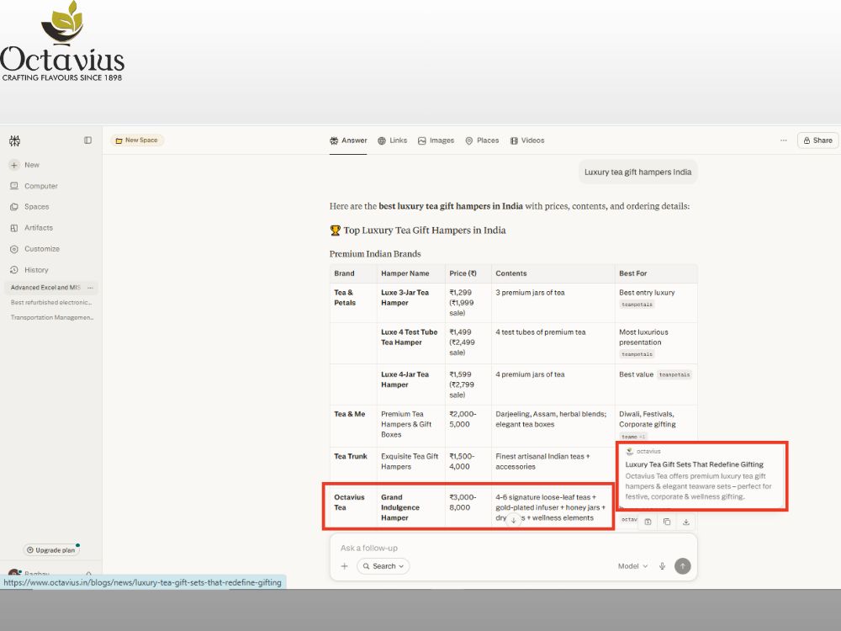841x631 pixels.
Task: Open the Model selector dropdown
Action: click(633, 566)
